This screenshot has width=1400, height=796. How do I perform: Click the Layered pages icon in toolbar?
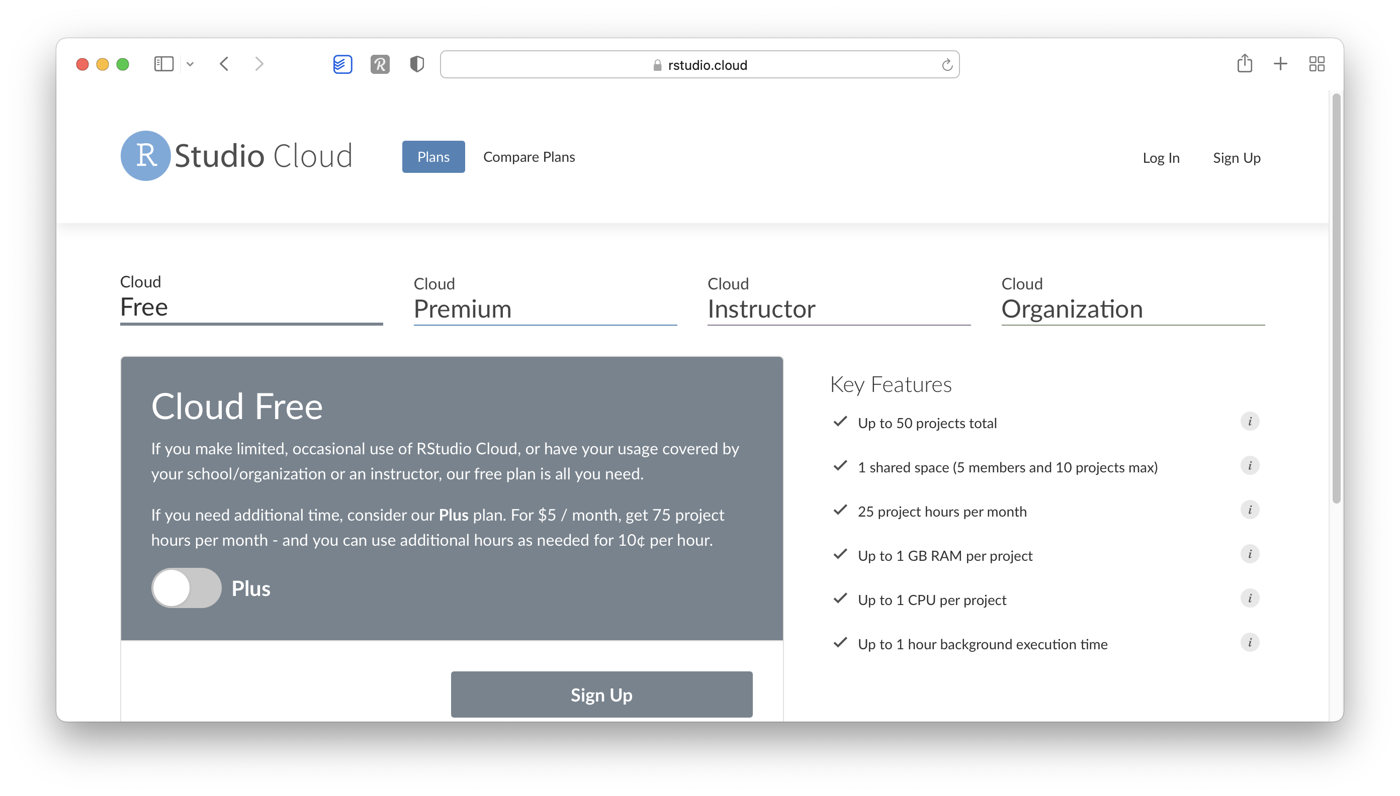tap(343, 64)
